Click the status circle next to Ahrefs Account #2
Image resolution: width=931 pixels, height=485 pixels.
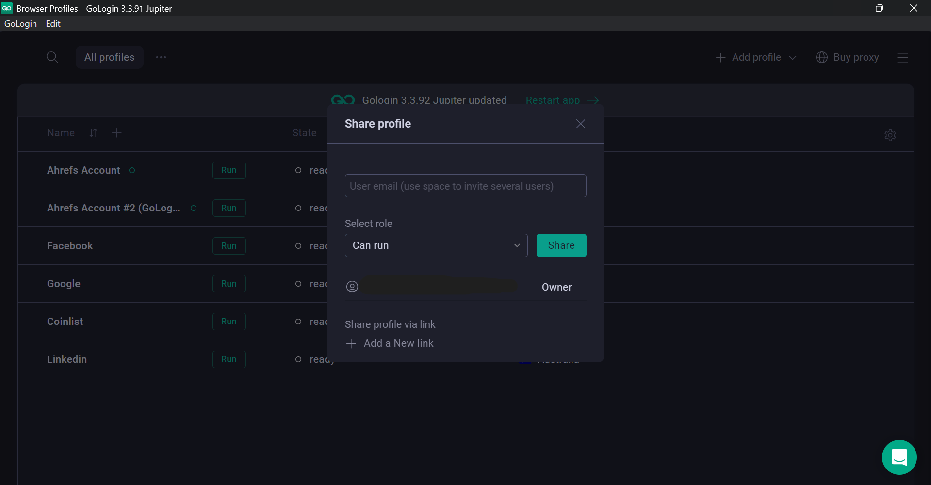click(x=194, y=208)
